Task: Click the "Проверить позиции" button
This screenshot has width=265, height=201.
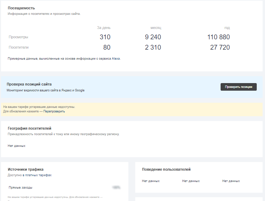Action: pyautogui.click(x=238, y=87)
